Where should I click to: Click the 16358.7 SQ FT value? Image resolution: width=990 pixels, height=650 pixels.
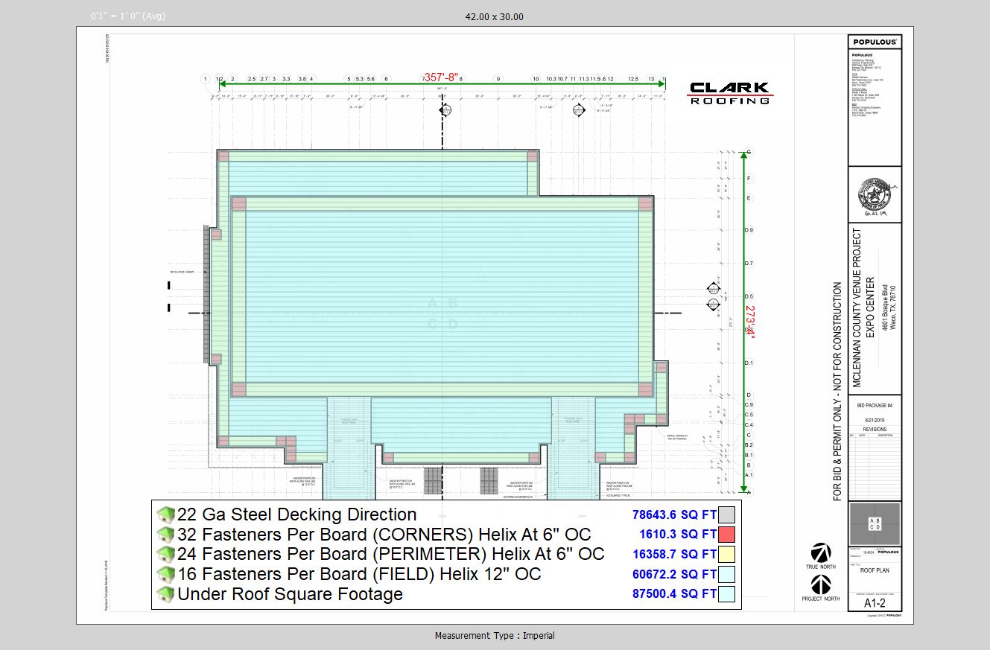click(x=674, y=555)
